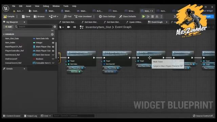Open the Tools menu
This screenshot has width=217, height=122.
pos(66,6)
